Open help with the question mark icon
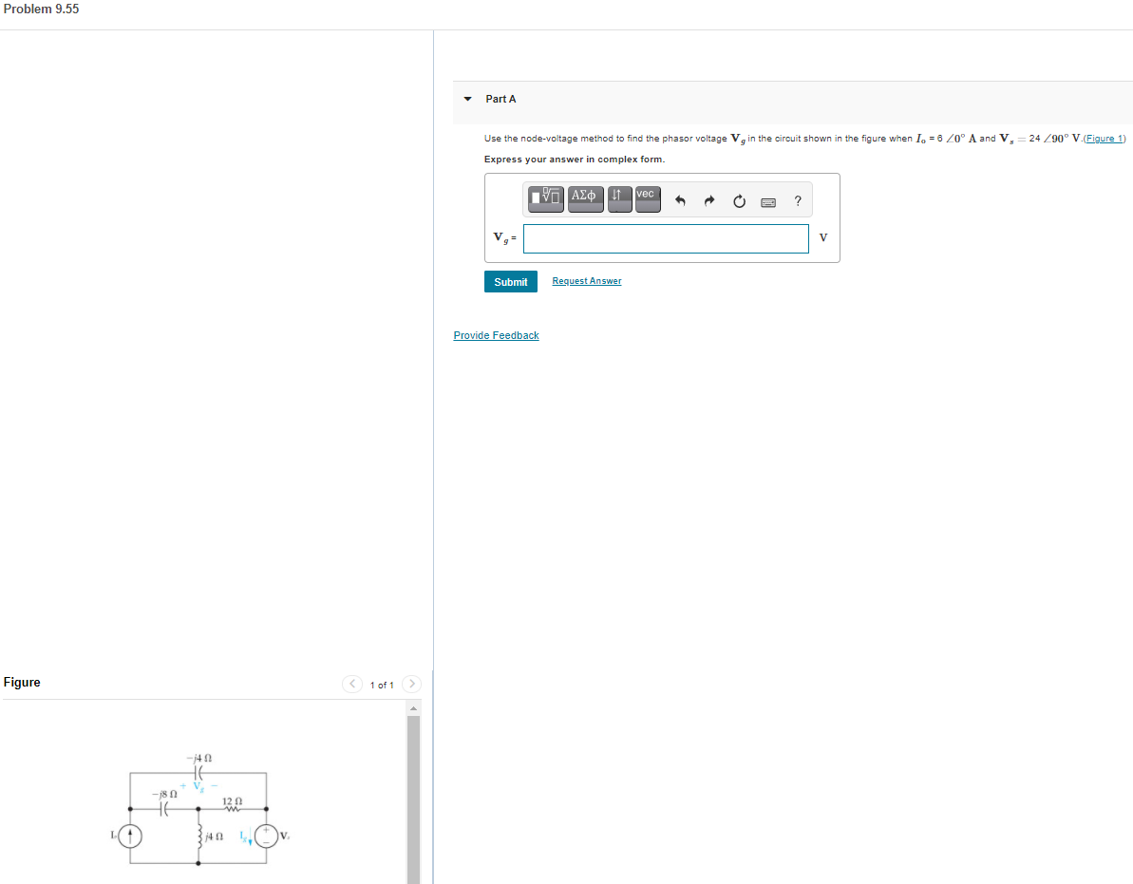This screenshot has height=884, width=1133. tap(798, 200)
